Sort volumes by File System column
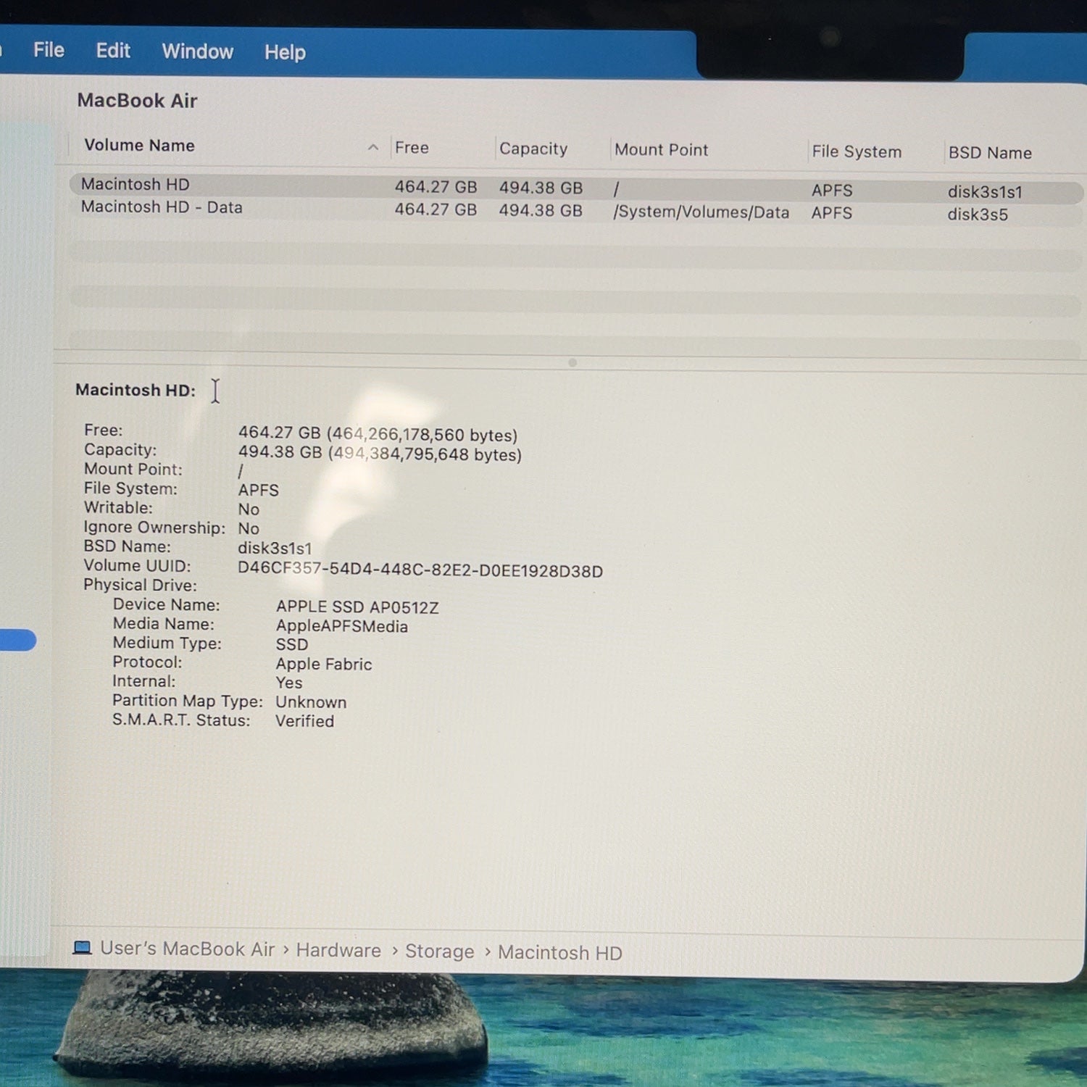 point(857,151)
